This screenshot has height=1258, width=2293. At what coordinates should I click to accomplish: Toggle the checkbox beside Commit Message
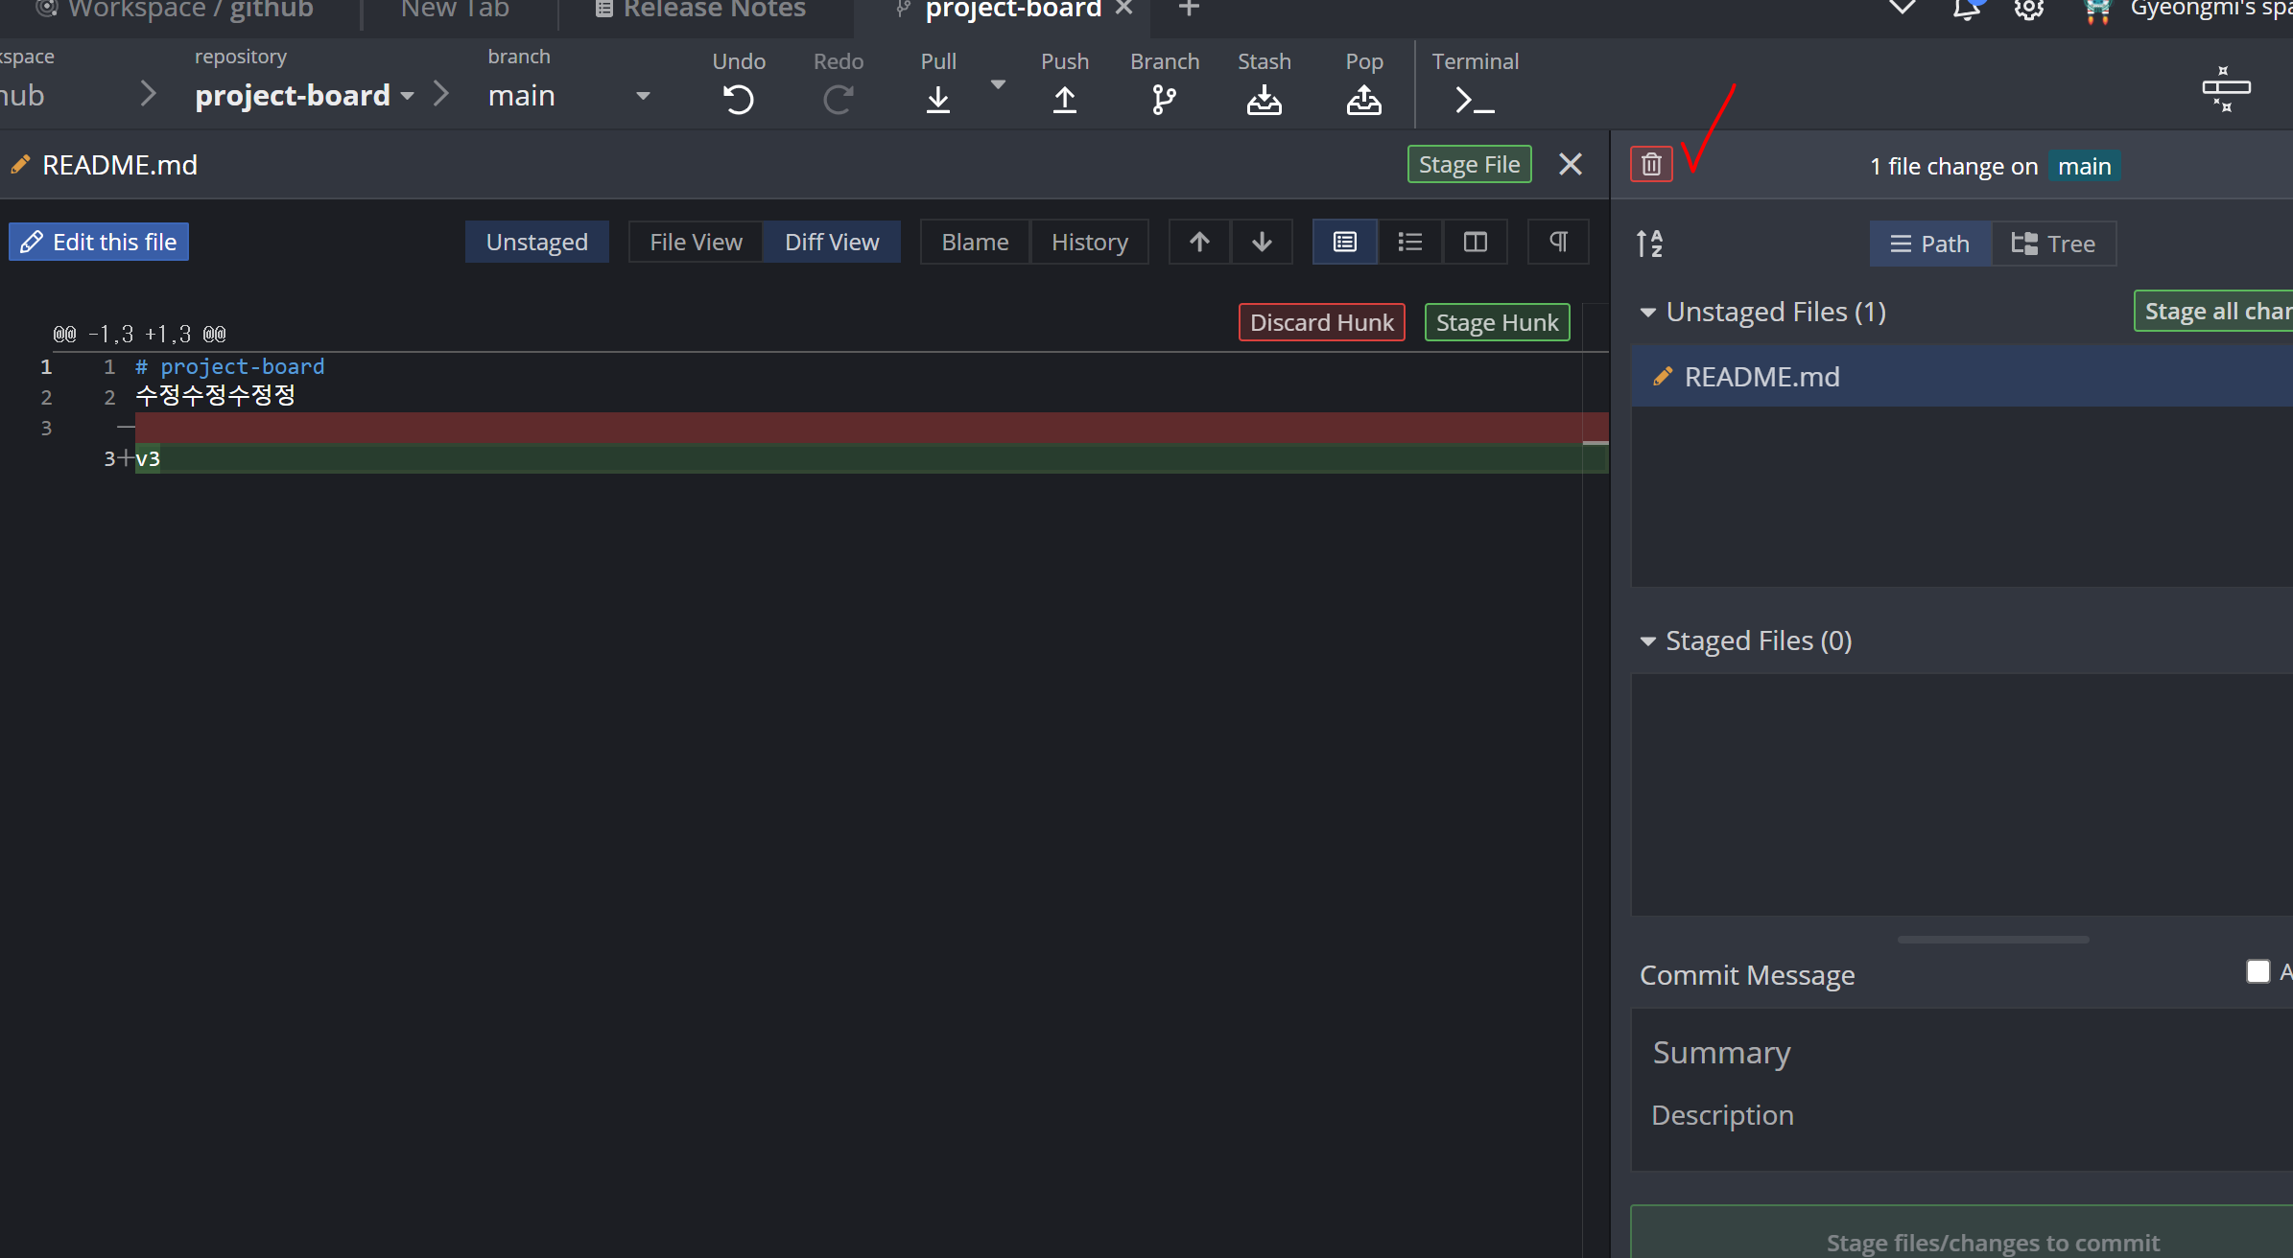[2258, 972]
